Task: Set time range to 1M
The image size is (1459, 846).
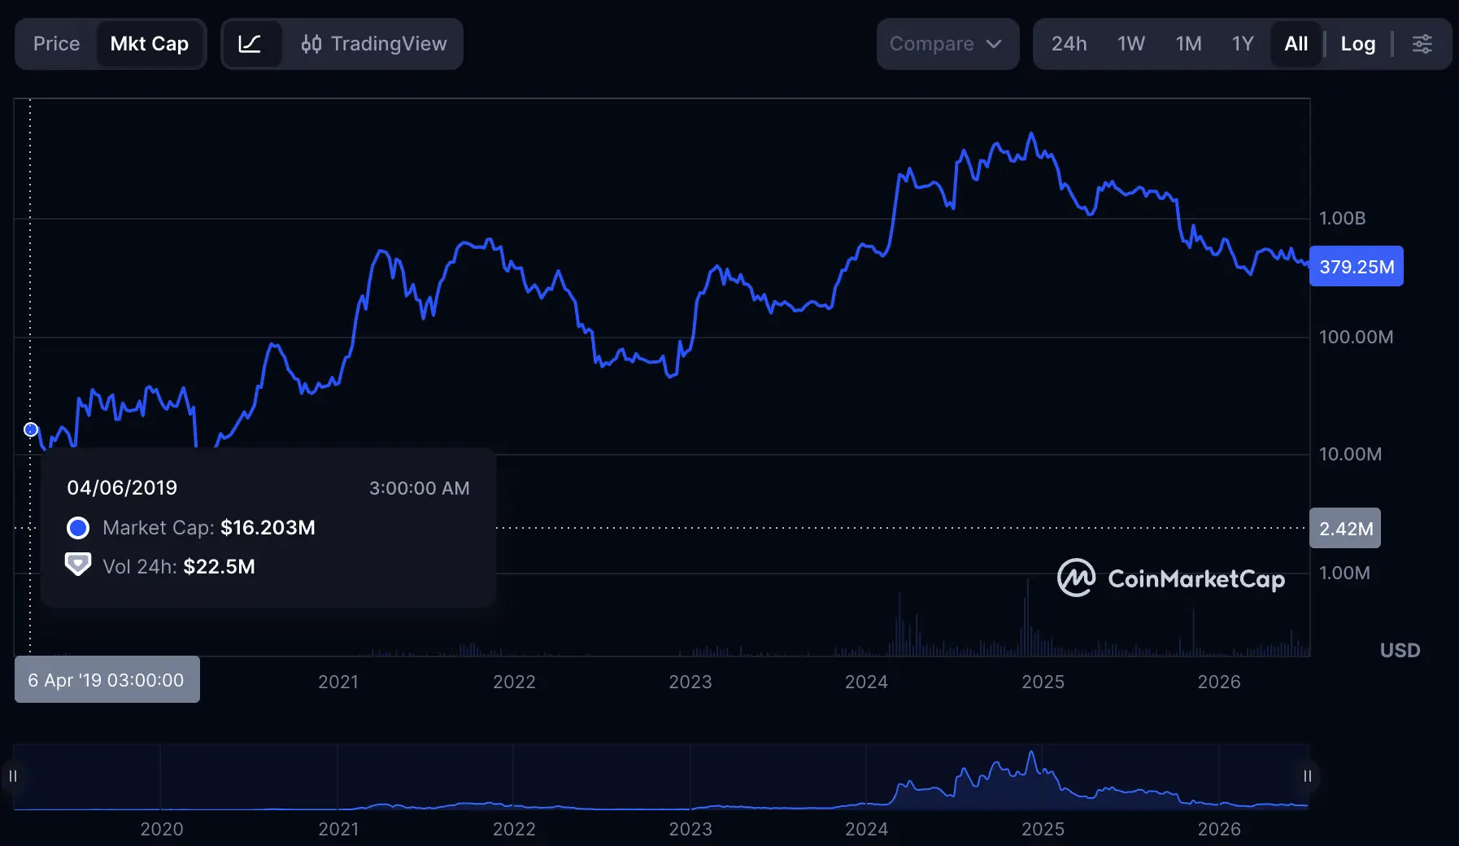Action: point(1188,44)
